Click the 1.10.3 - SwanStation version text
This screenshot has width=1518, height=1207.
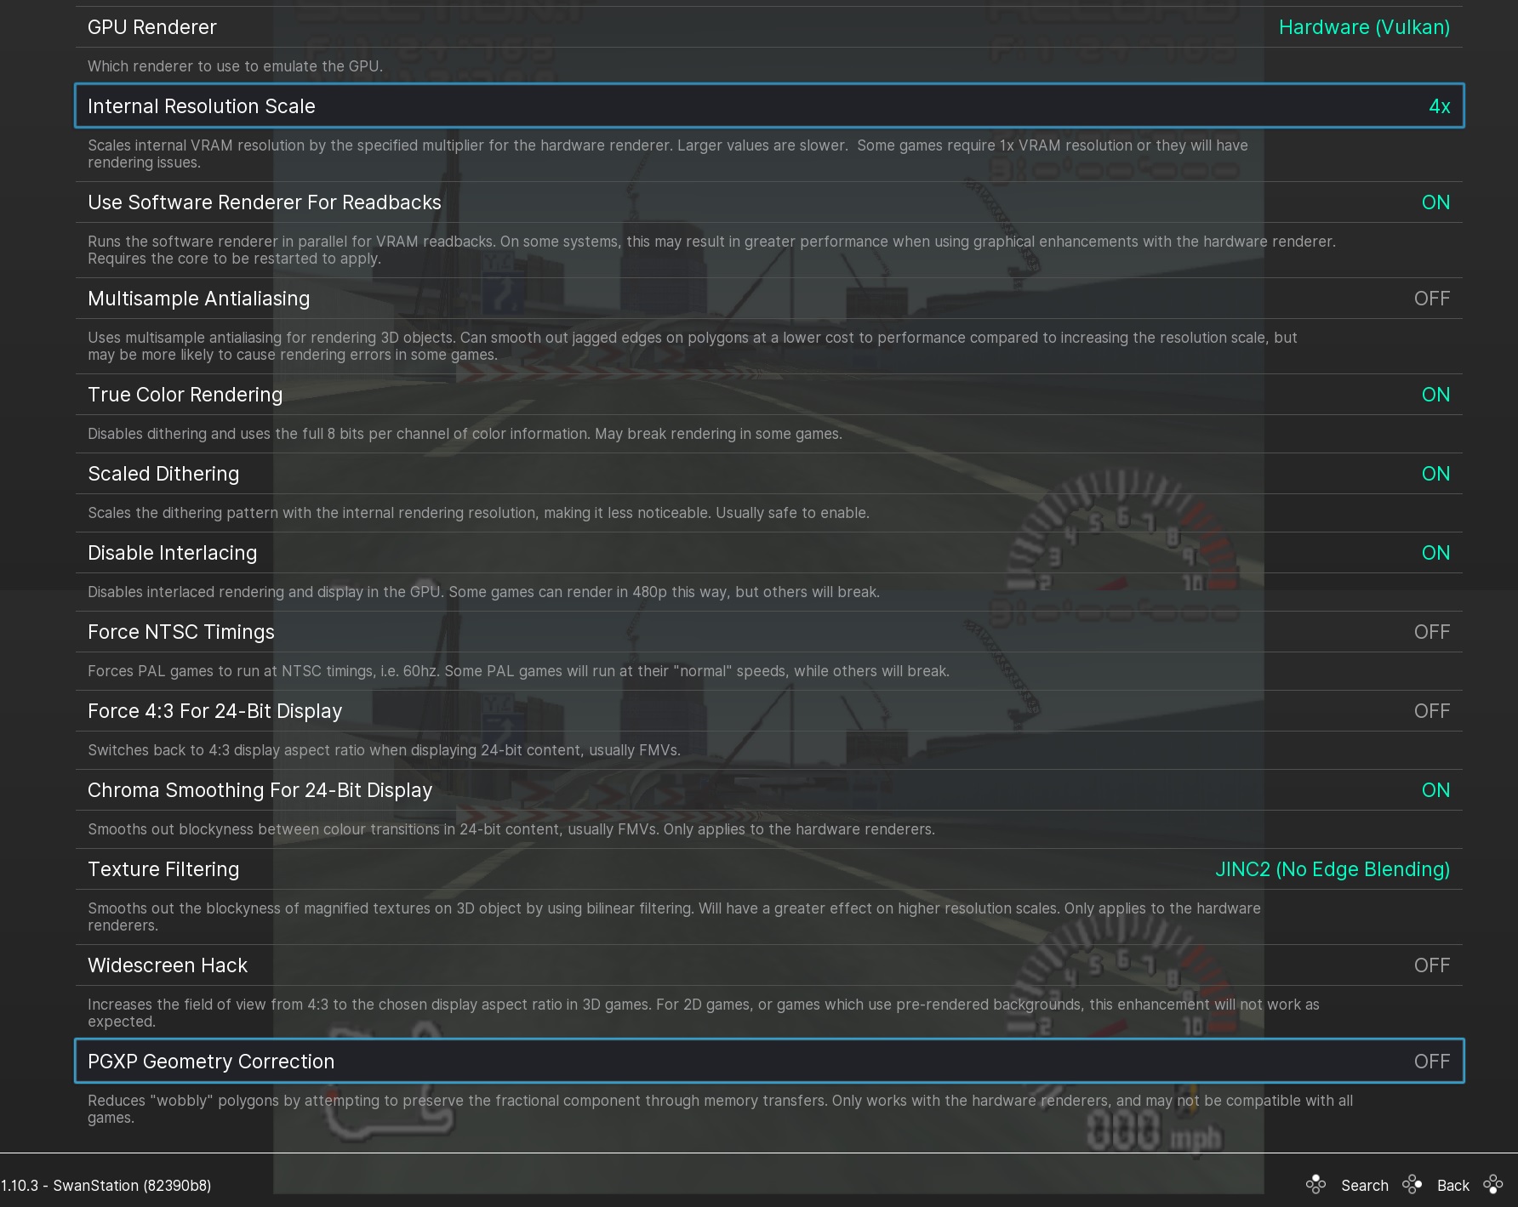pos(106,1186)
